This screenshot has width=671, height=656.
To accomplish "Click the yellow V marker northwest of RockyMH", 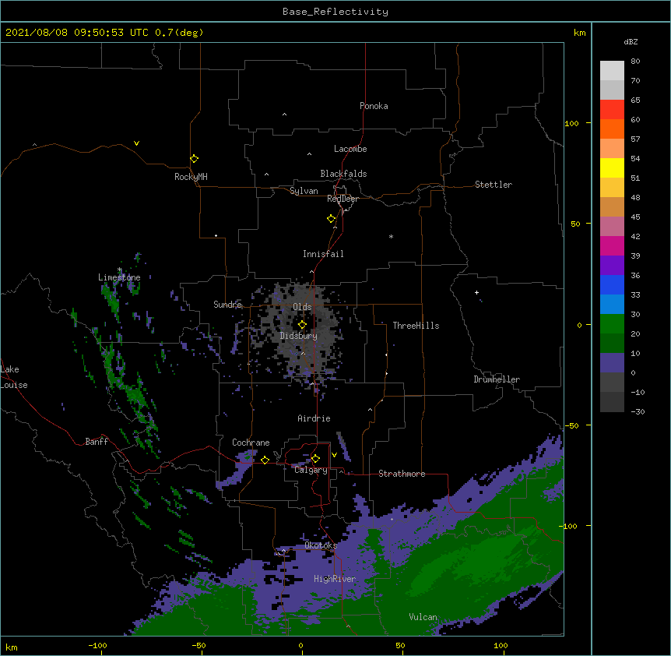I will [x=136, y=143].
